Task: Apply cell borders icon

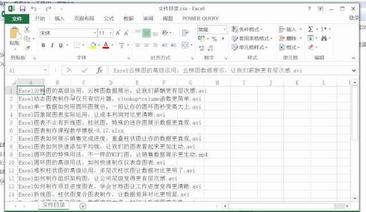Action: pos(77,45)
